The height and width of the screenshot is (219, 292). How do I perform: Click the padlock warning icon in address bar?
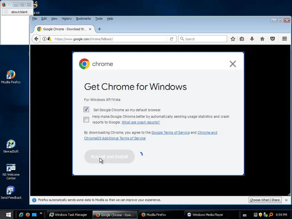49,39
